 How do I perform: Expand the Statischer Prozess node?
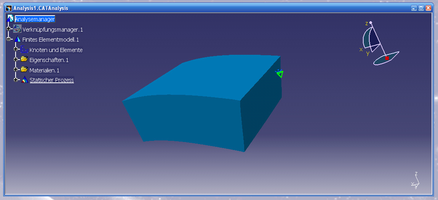(x=16, y=80)
